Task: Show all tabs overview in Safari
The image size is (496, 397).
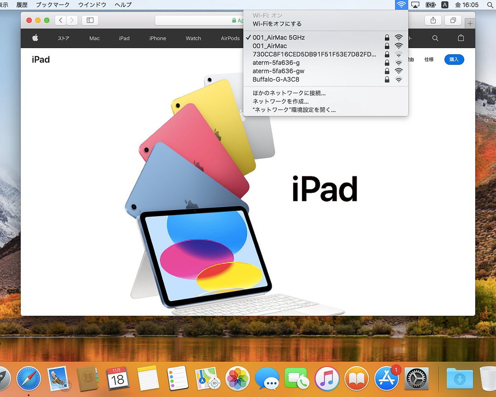Action: [x=453, y=20]
